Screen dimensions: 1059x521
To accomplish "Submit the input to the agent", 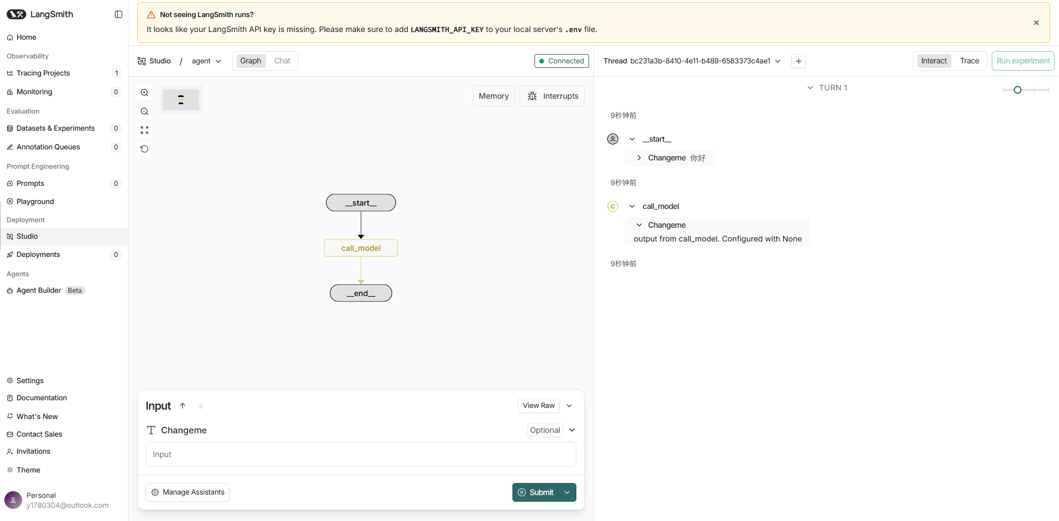I will click(x=536, y=492).
